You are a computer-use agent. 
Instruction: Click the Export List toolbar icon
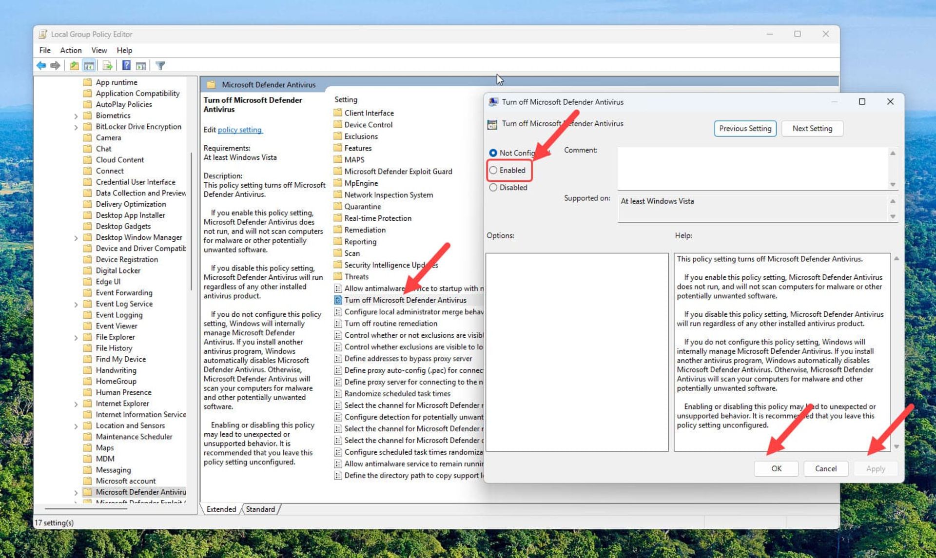[x=107, y=65]
